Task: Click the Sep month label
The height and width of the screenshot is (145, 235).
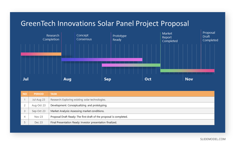Action: pyautogui.click(x=108, y=79)
